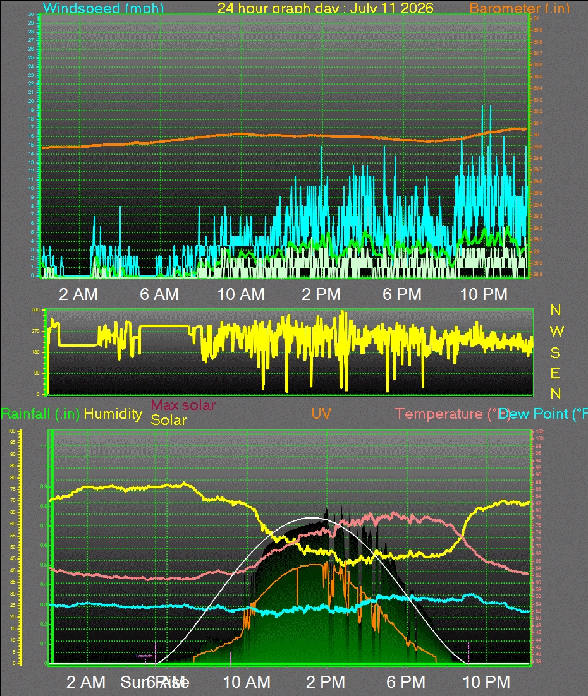Select the 10 AM label under the windspeed chart
Screen dimensions: 588x696
241,294
